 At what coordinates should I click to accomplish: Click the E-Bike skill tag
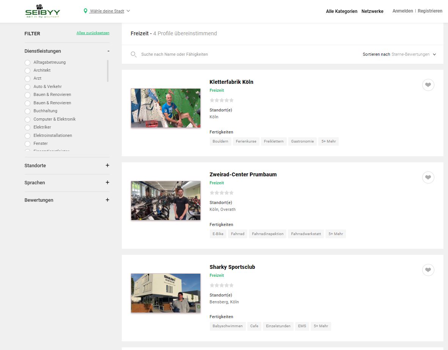218,234
